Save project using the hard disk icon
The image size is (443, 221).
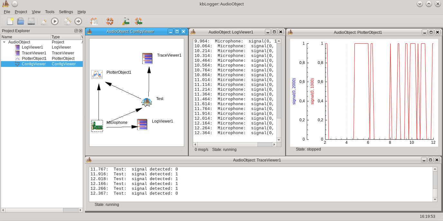point(31,21)
